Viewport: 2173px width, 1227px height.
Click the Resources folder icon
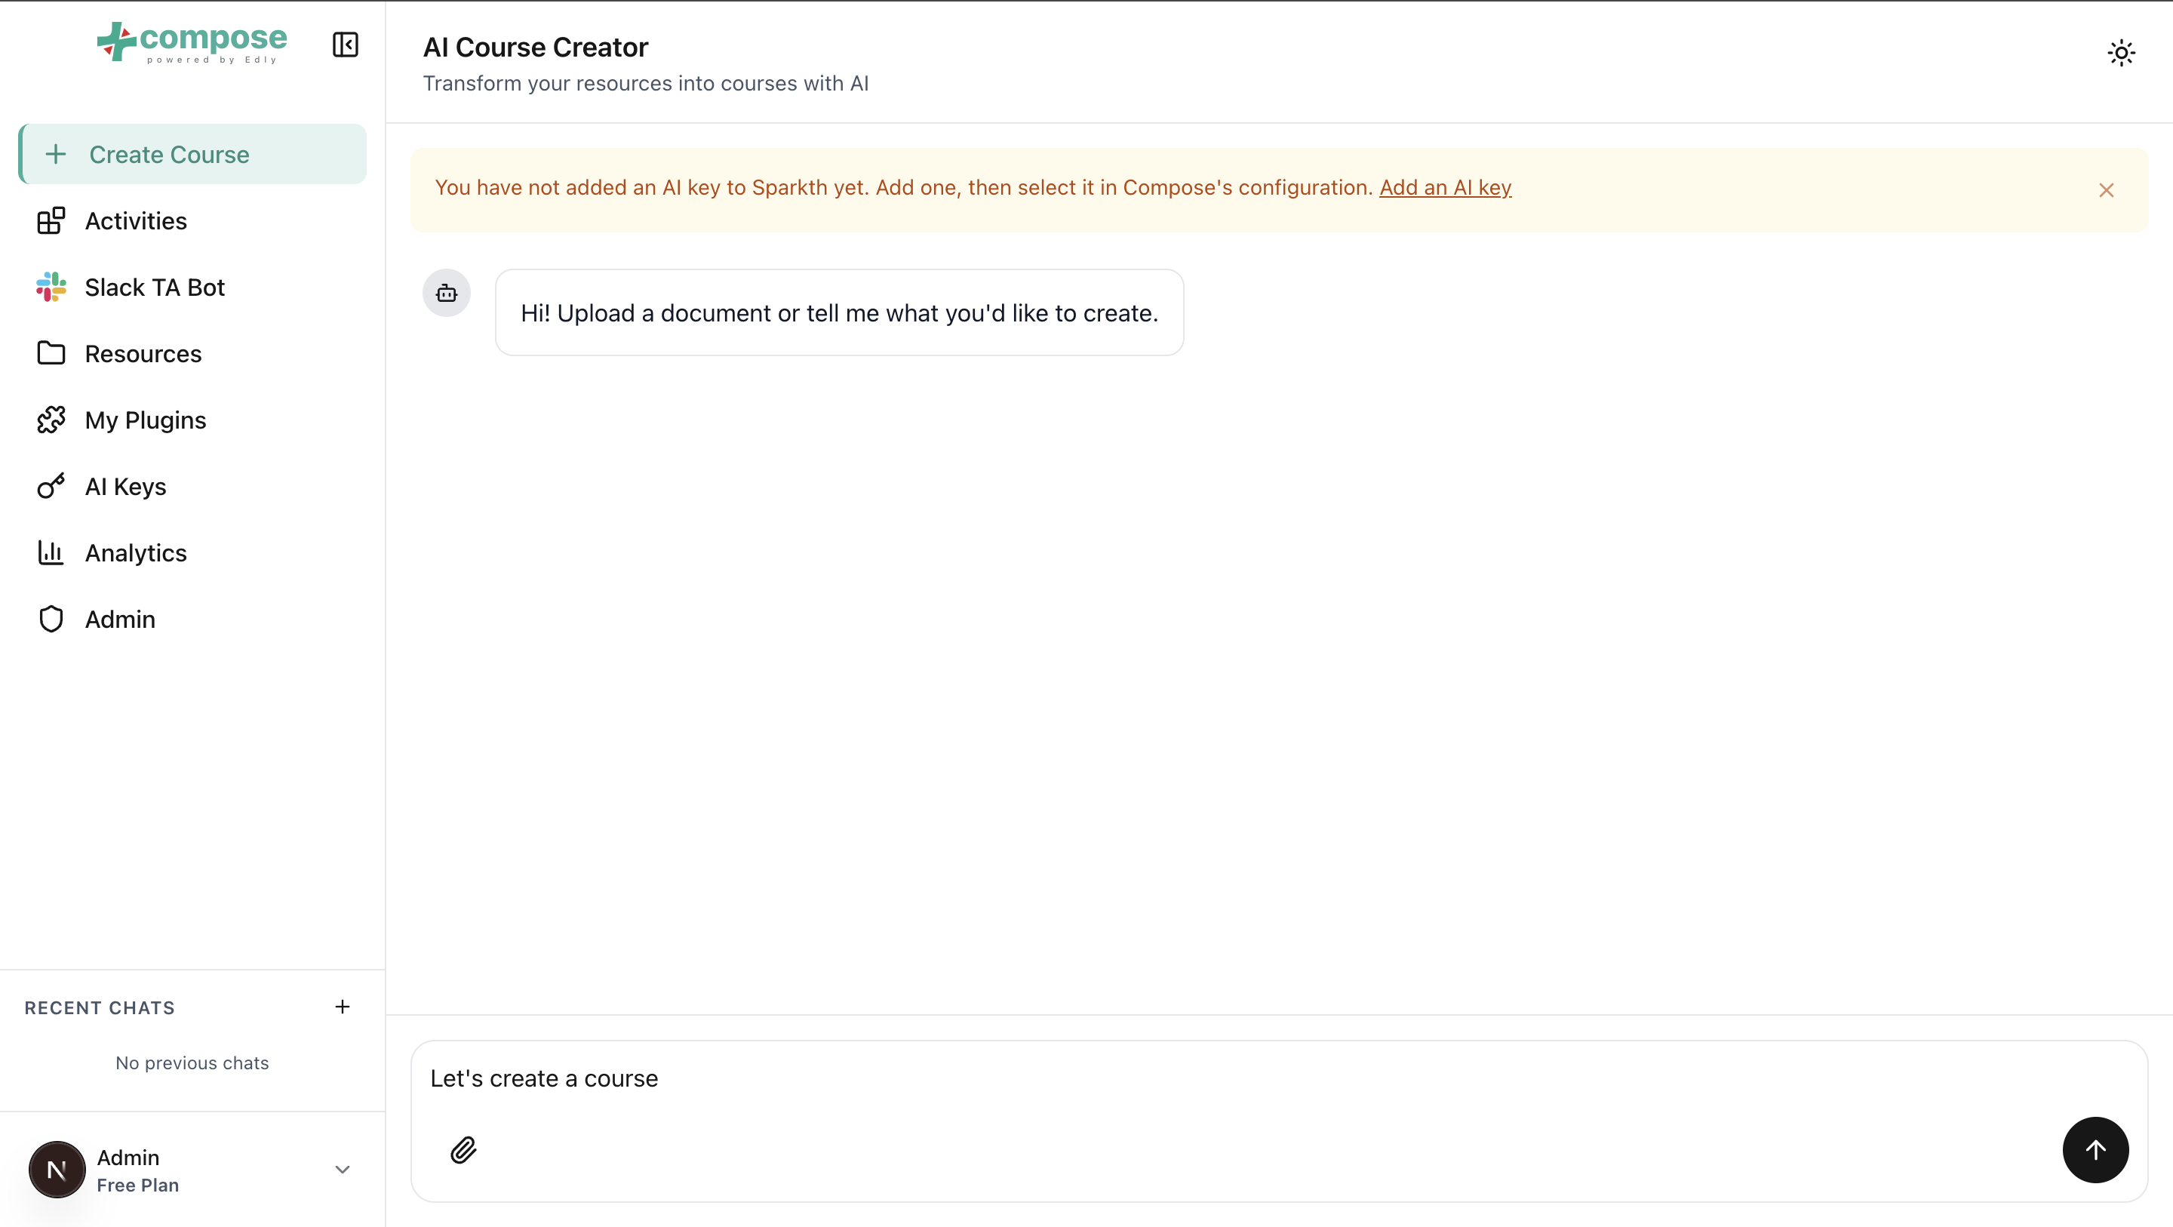pos(51,352)
